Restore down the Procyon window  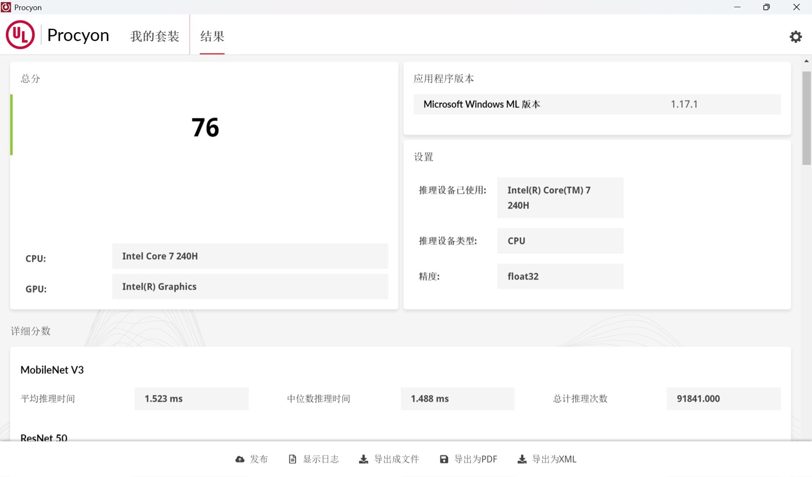point(766,7)
